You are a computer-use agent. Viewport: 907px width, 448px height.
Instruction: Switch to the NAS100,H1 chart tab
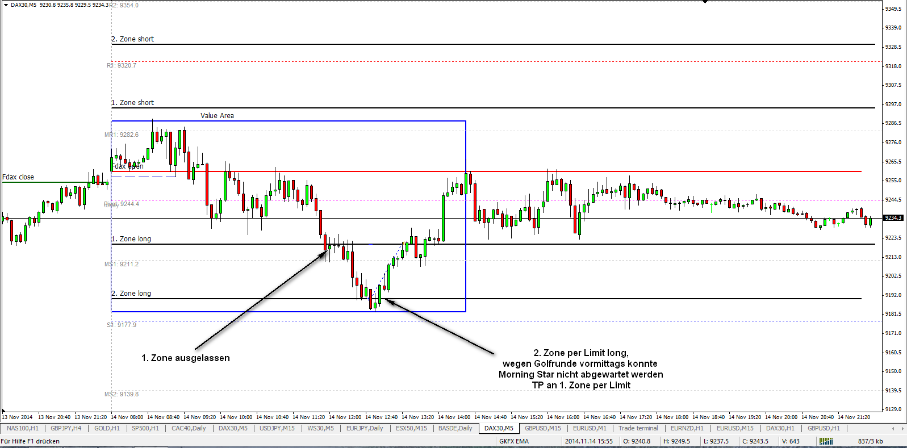pos(22,428)
